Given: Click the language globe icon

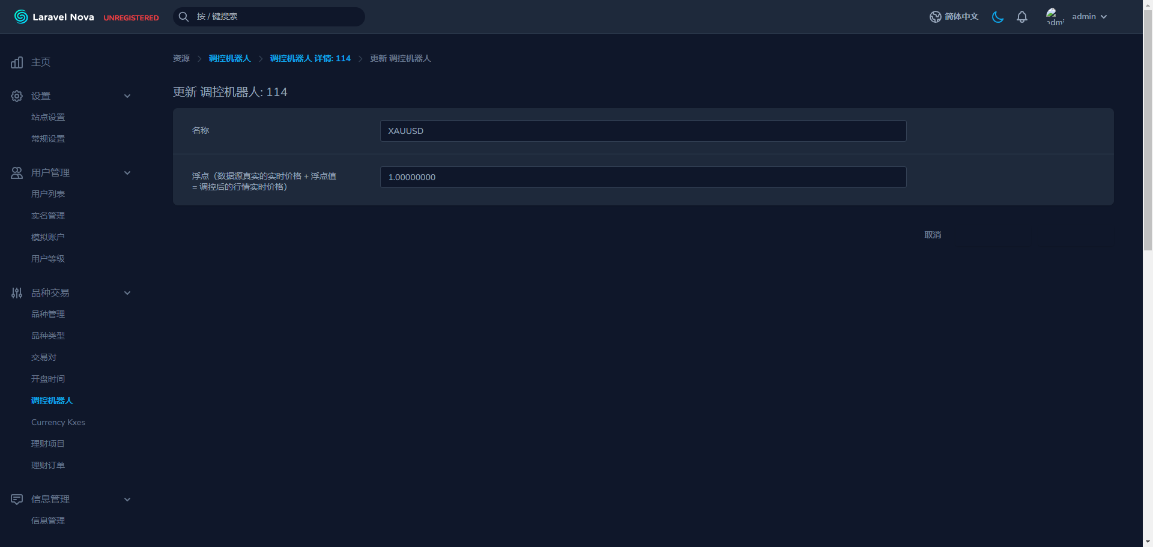Looking at the screenshot, I should tap(935, 17).
